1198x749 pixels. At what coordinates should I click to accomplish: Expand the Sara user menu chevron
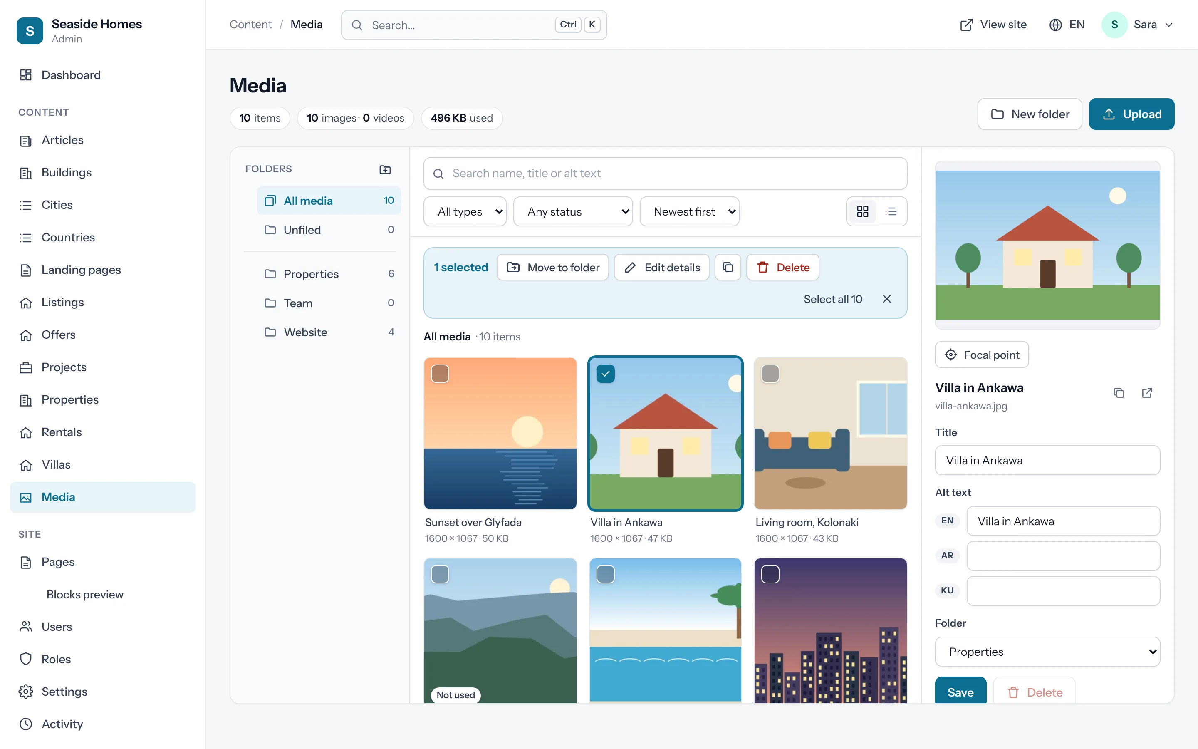coord(1169,25)
